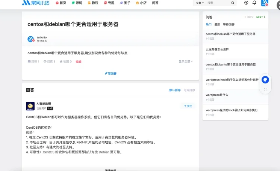Open sidebar question centos和ubuntu哪个更合适

click(231, 64)
